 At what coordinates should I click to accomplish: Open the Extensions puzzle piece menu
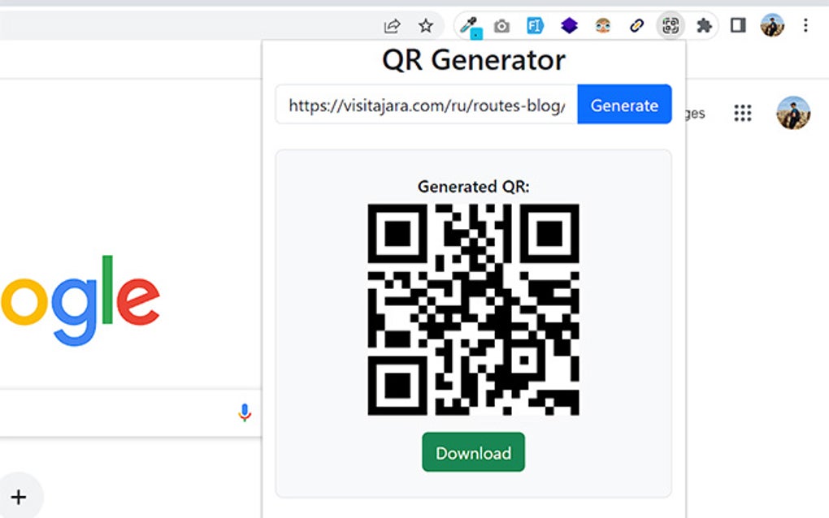[704, 25]
